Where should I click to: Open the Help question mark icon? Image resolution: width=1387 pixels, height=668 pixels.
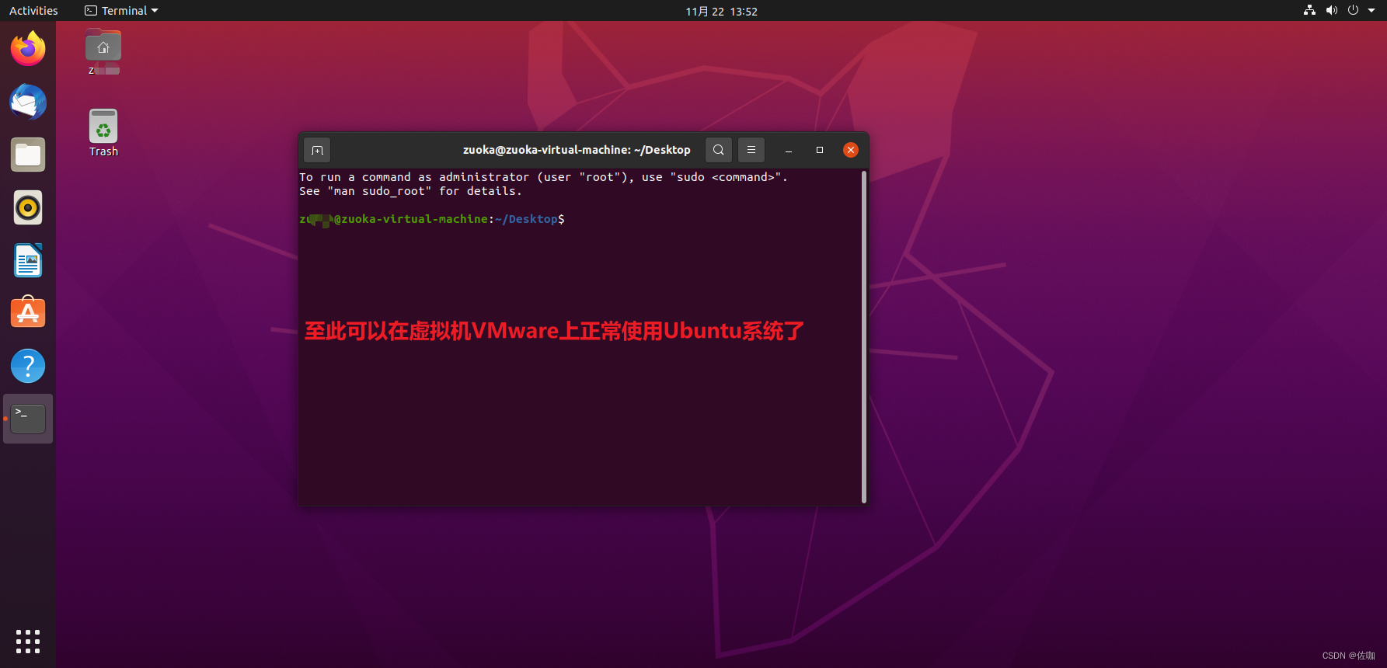click(28, 366)
